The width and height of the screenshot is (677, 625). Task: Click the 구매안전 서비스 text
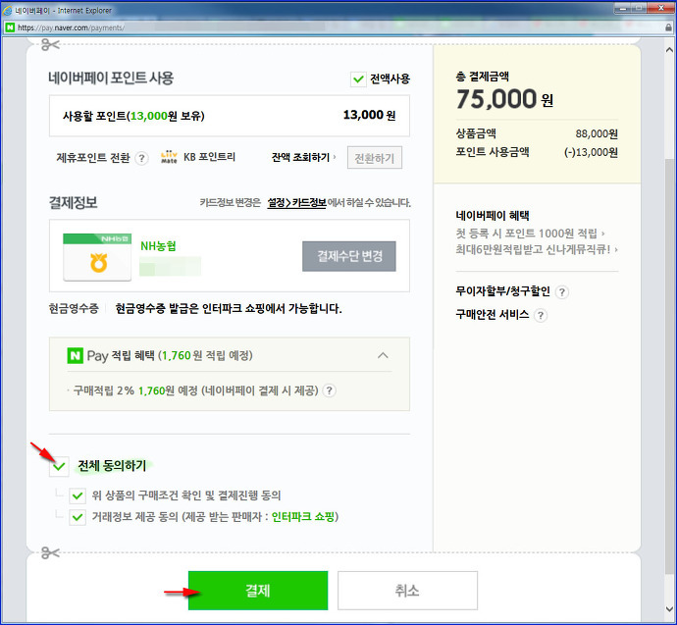coord(493,315)
